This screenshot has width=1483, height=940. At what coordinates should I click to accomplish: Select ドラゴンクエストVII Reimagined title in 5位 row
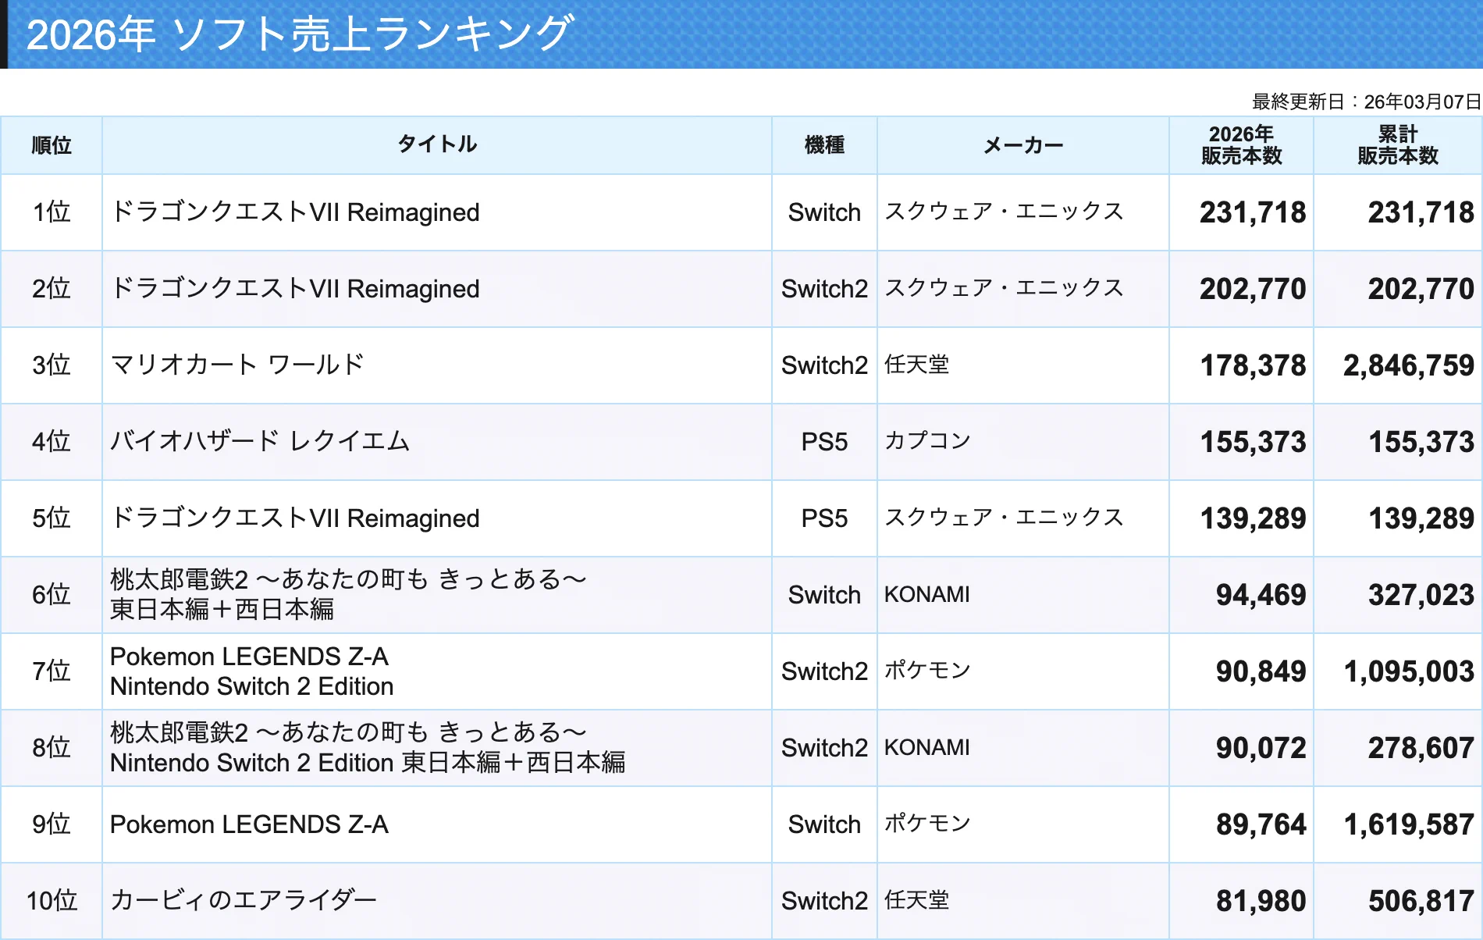295,518
